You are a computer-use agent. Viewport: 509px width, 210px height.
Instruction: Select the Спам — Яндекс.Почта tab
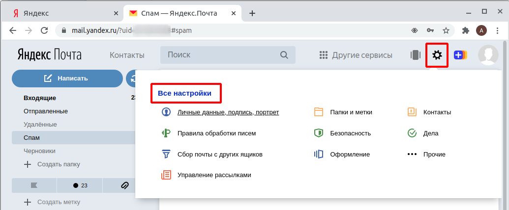(x=182, y=13)
